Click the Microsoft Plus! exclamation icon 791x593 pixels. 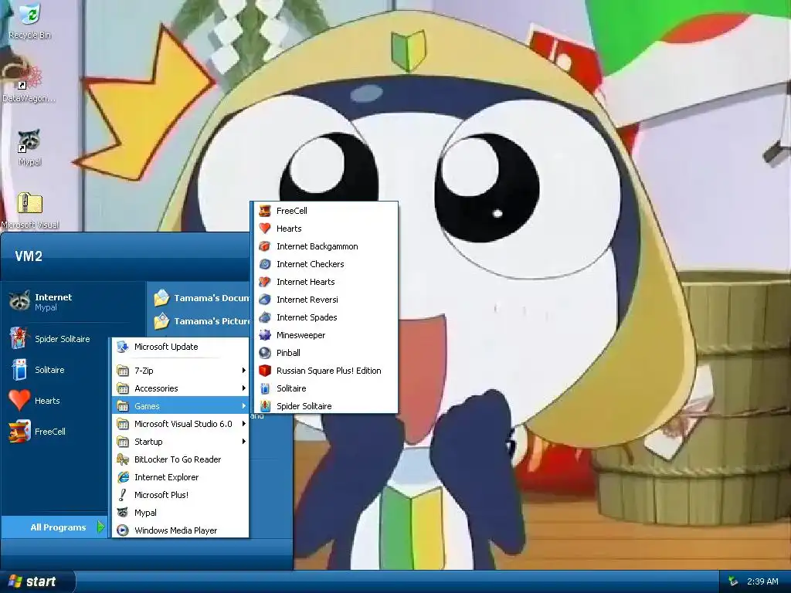(x=123, y=495)
